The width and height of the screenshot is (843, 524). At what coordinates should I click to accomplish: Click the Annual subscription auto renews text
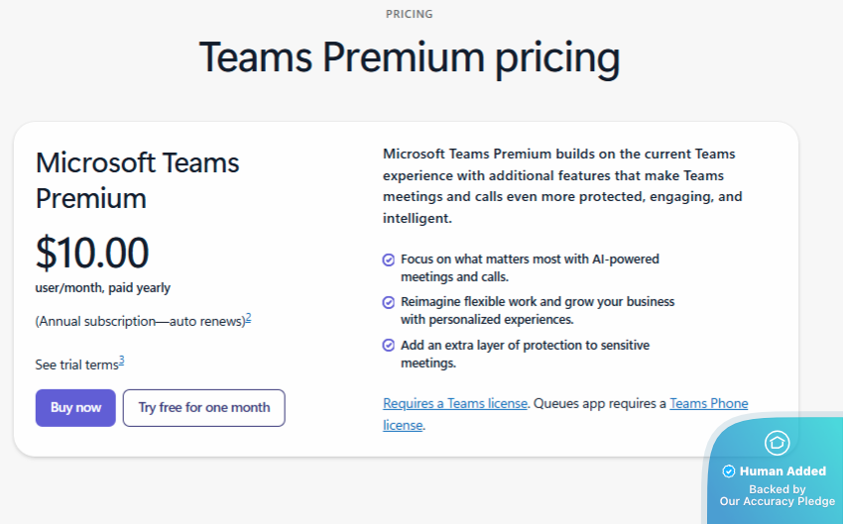click(x=140, y=321)
